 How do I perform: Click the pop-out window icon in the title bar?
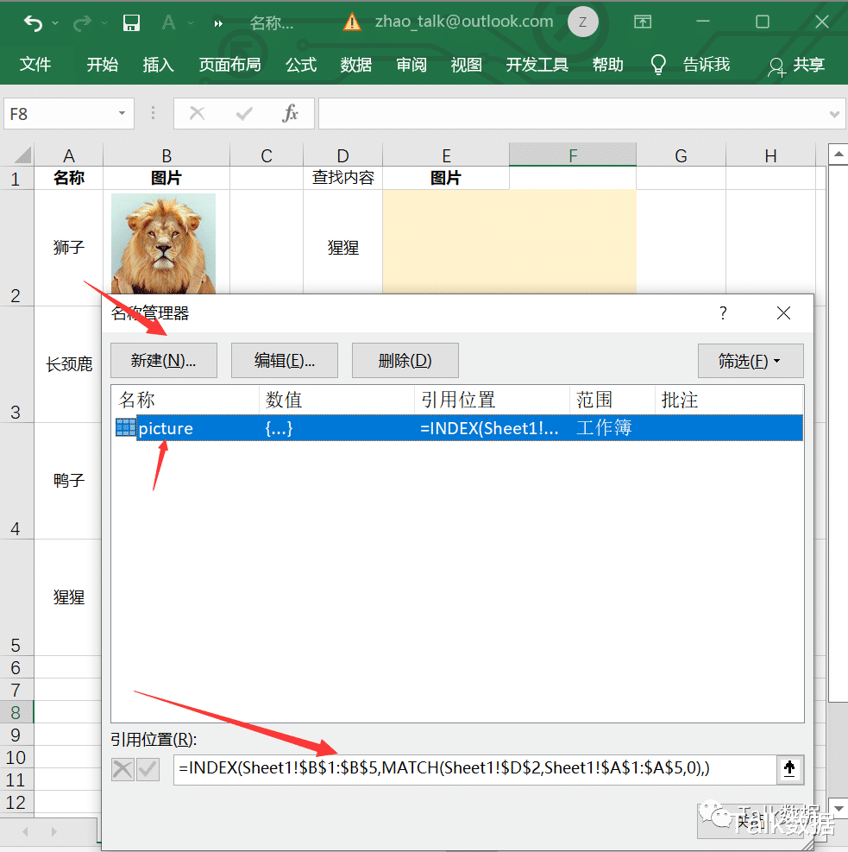click(x=643, y=22)
